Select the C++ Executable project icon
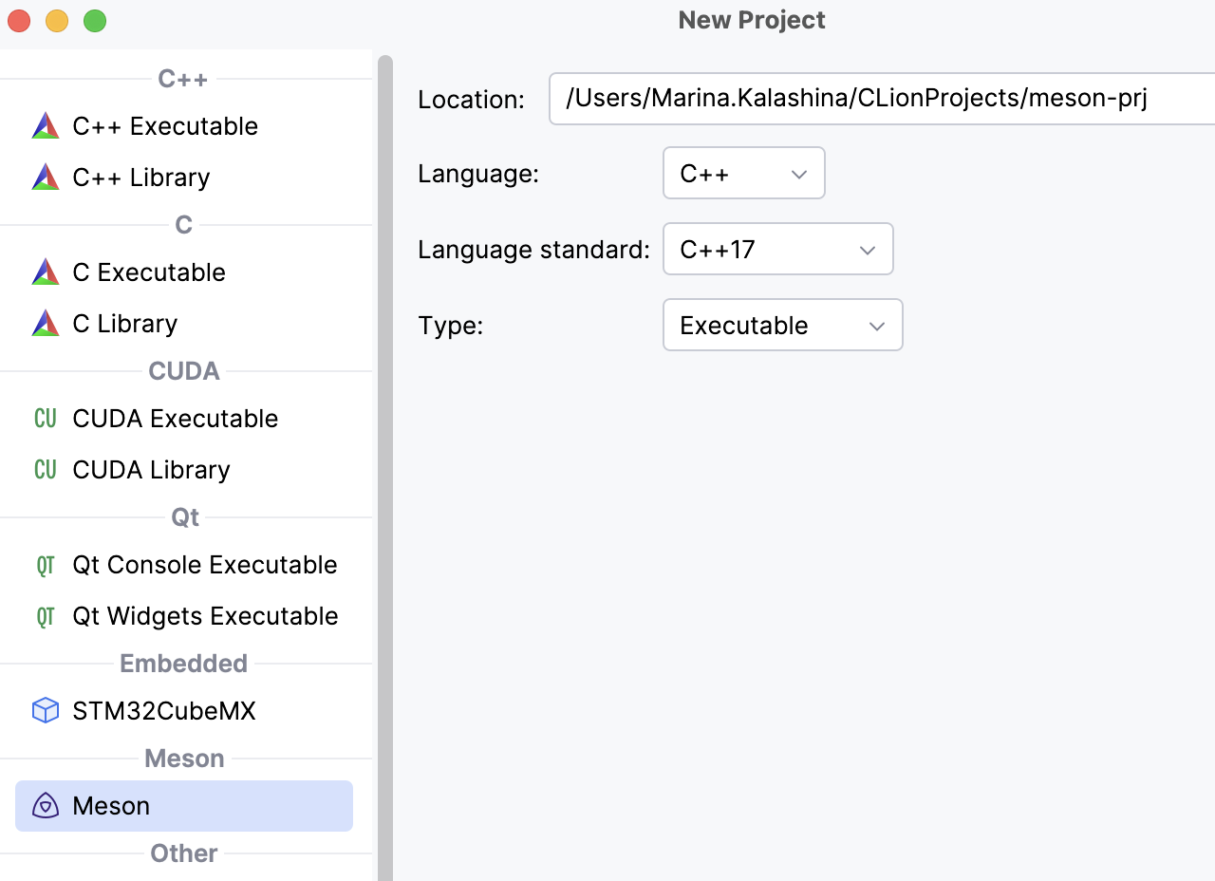 (x=45, y=125)
